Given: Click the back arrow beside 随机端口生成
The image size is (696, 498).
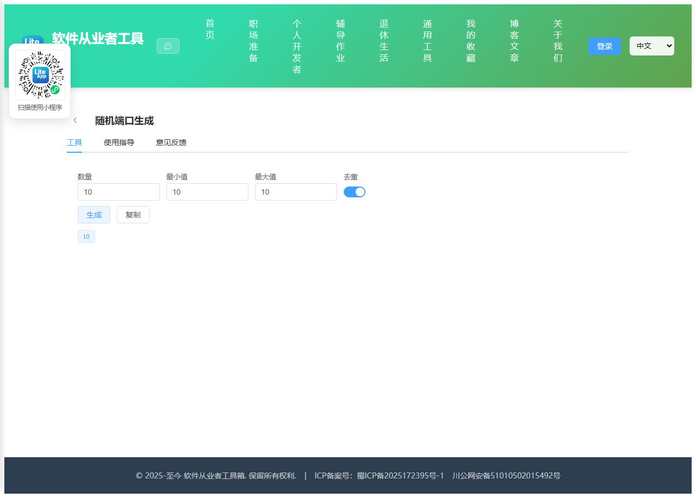Looking at the screenshot, I should point(75,120).
